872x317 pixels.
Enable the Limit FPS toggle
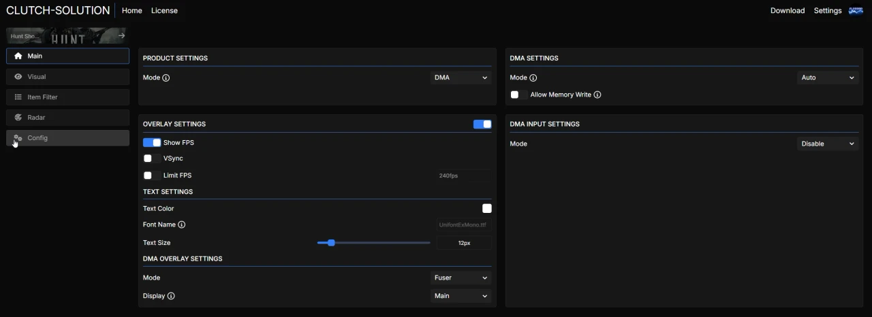[152, 176]
